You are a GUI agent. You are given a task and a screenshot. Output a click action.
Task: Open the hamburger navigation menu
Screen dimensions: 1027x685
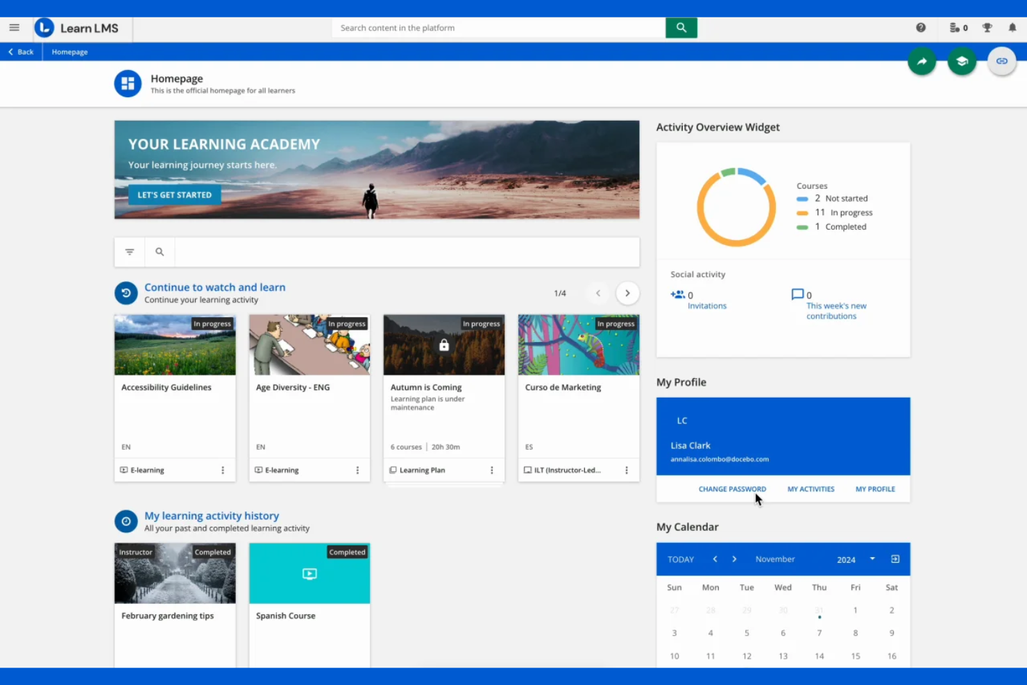(14, 28)
